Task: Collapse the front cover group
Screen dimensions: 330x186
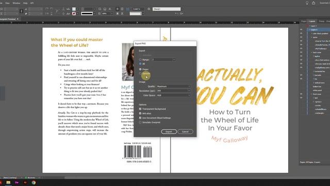Action: 311,94
